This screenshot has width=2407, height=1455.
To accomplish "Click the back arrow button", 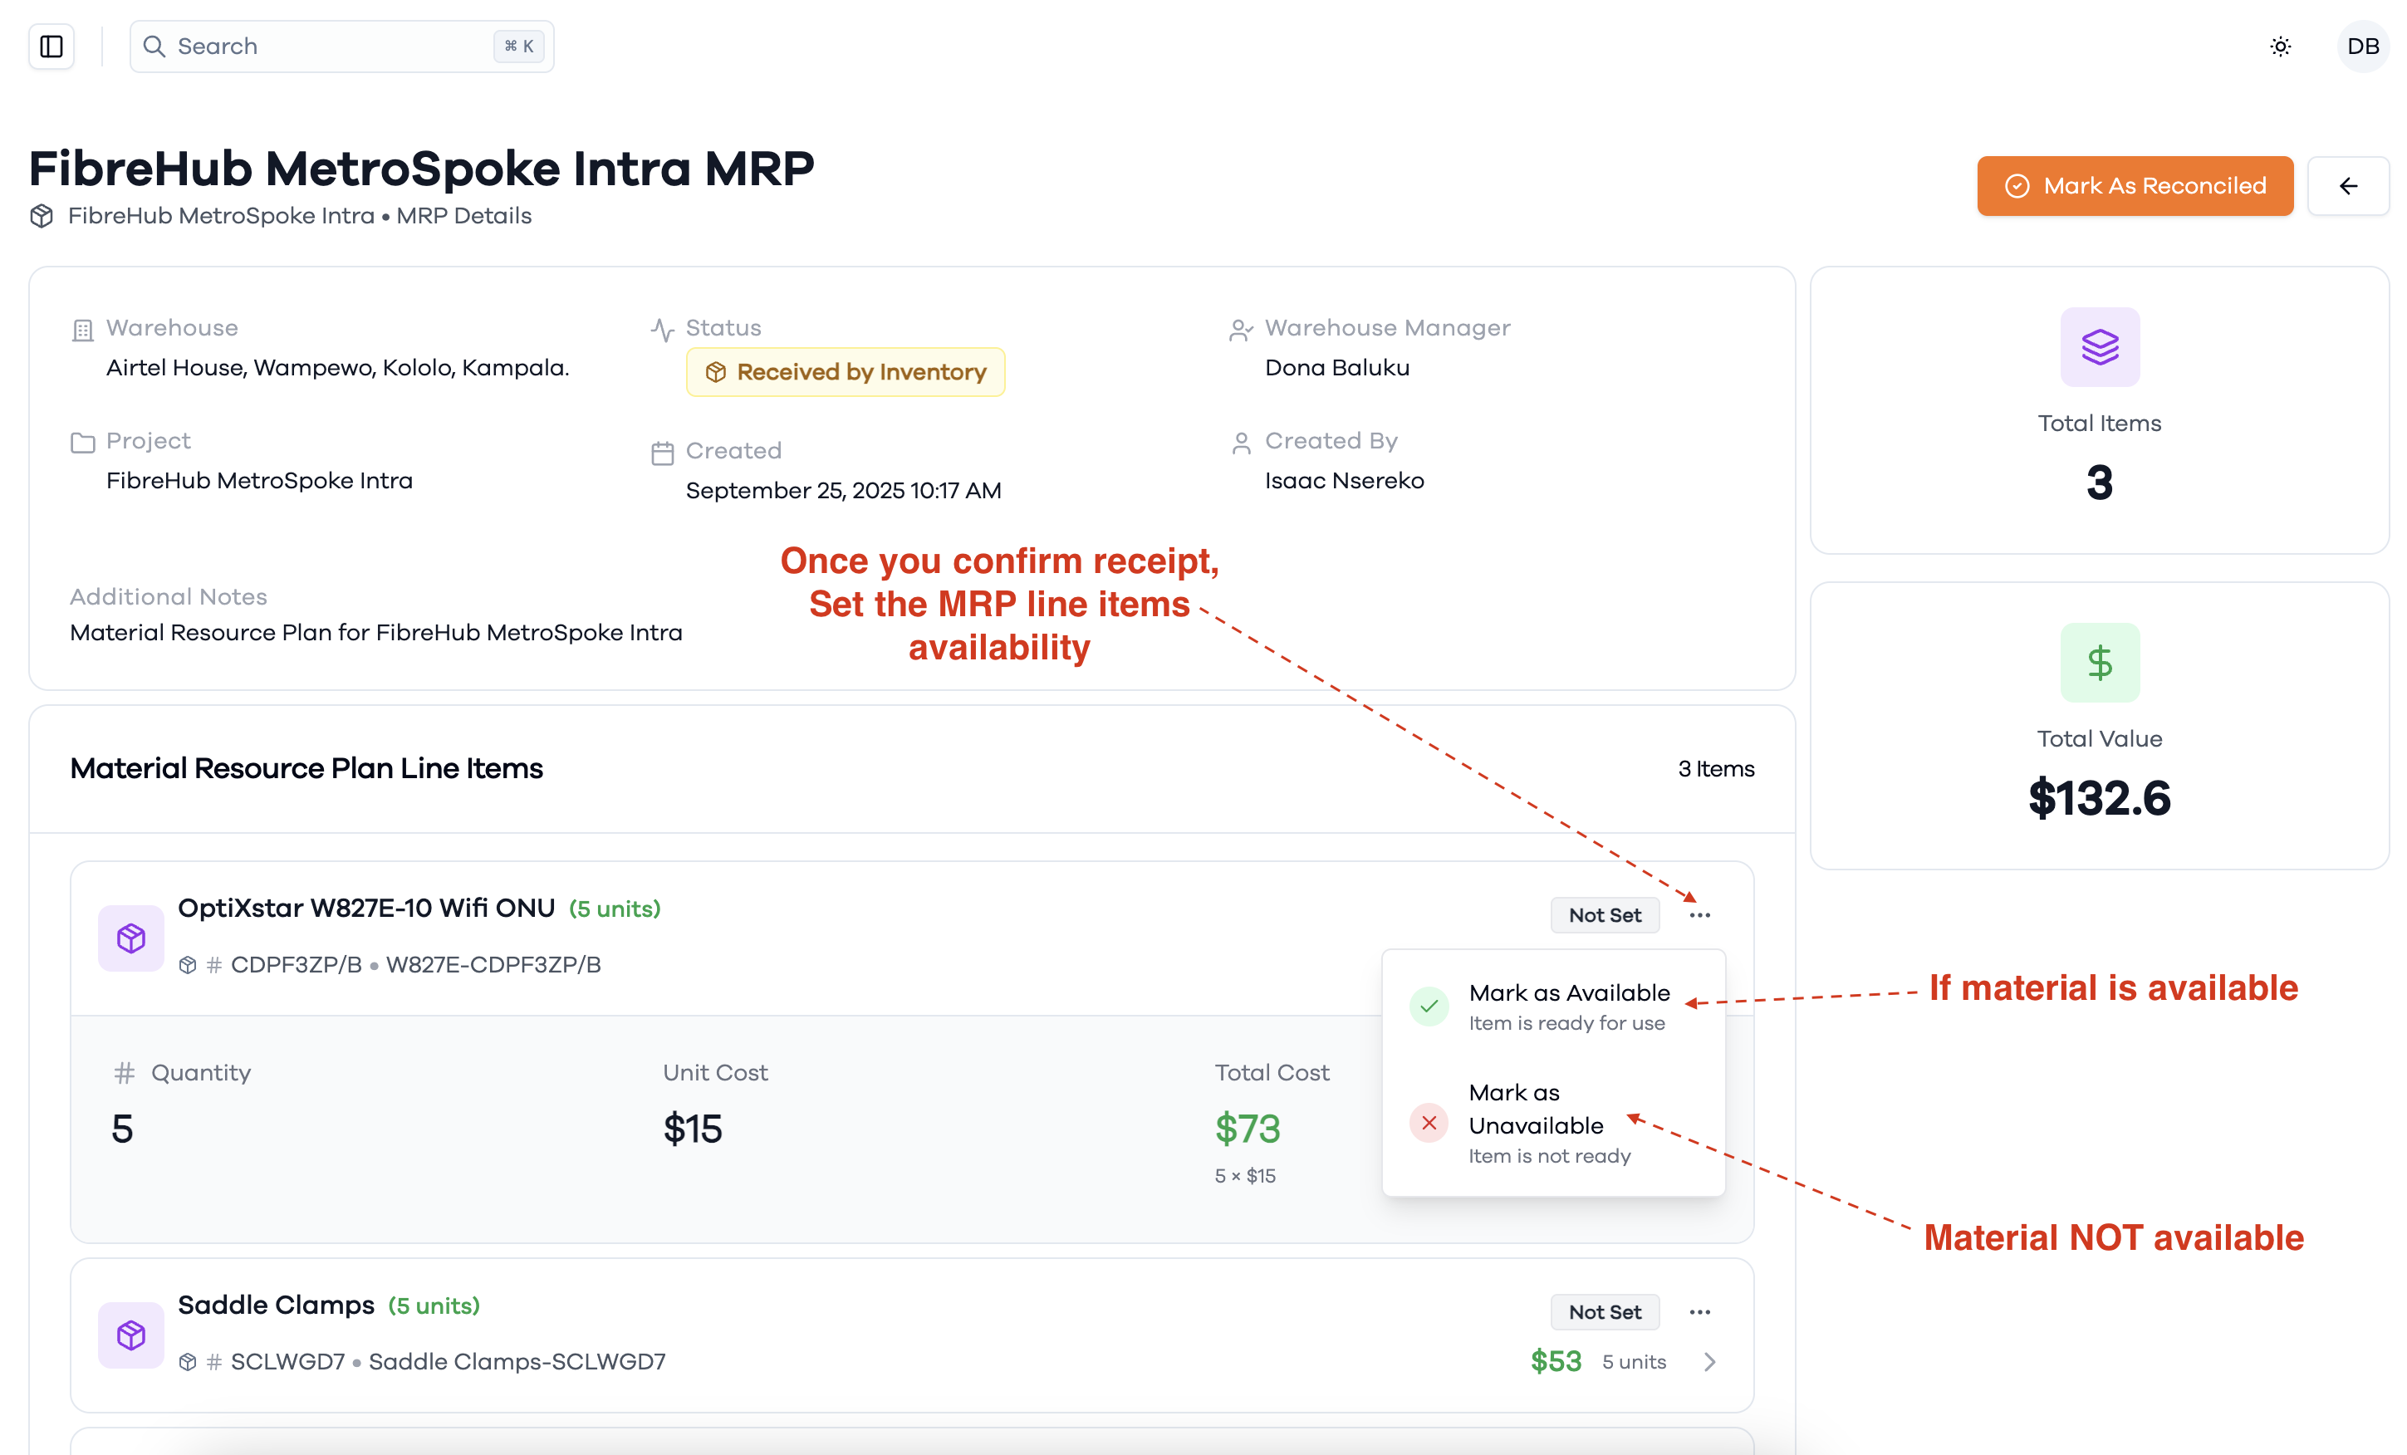I will [2347, 185].
